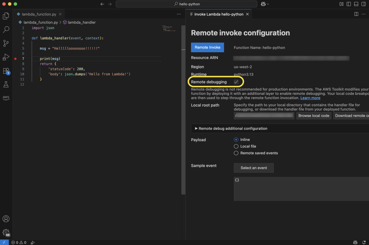This screenshot has width=369, height=245.
Task: Open the Source Control view
Action: pos(6,43)
